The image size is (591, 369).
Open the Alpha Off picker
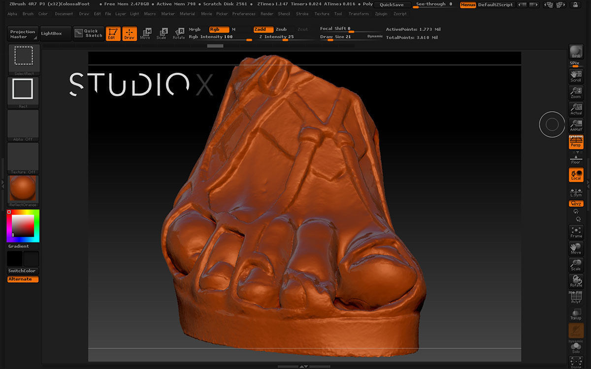(x=23, y=125)
